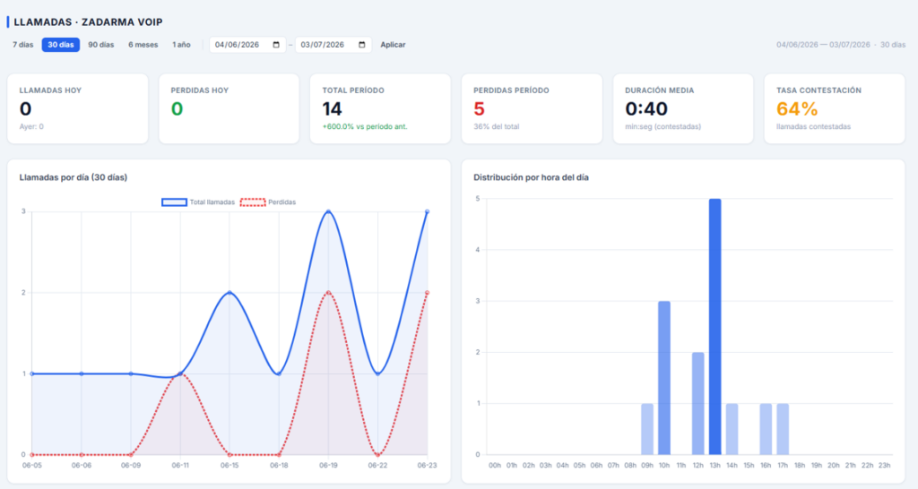Click the 17h bar in hourly chart

click(783, 429)
